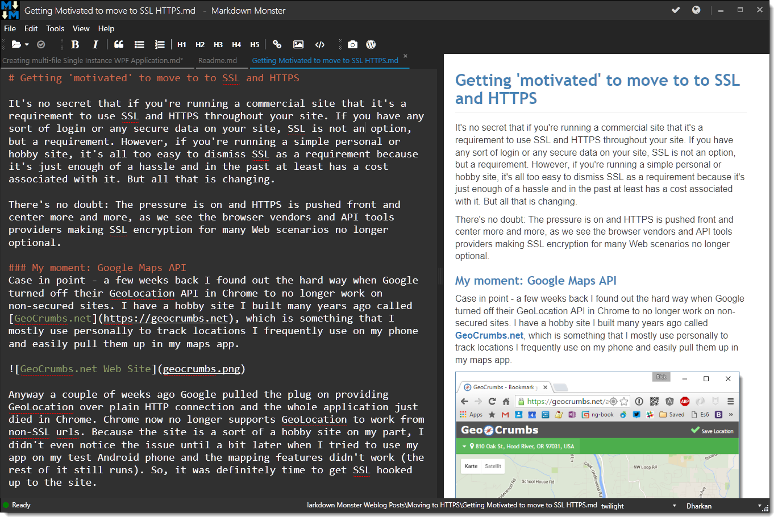
Task: Expand the Open File dropdown arrow
Action: pos(27,45)
